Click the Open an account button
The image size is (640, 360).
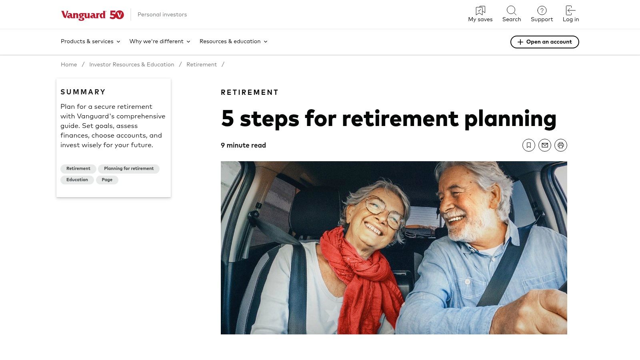[x=544, y=42]
